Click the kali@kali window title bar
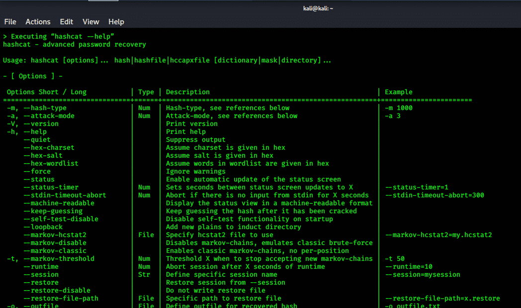Screen dimensions: 521x308 click(318, 8)
